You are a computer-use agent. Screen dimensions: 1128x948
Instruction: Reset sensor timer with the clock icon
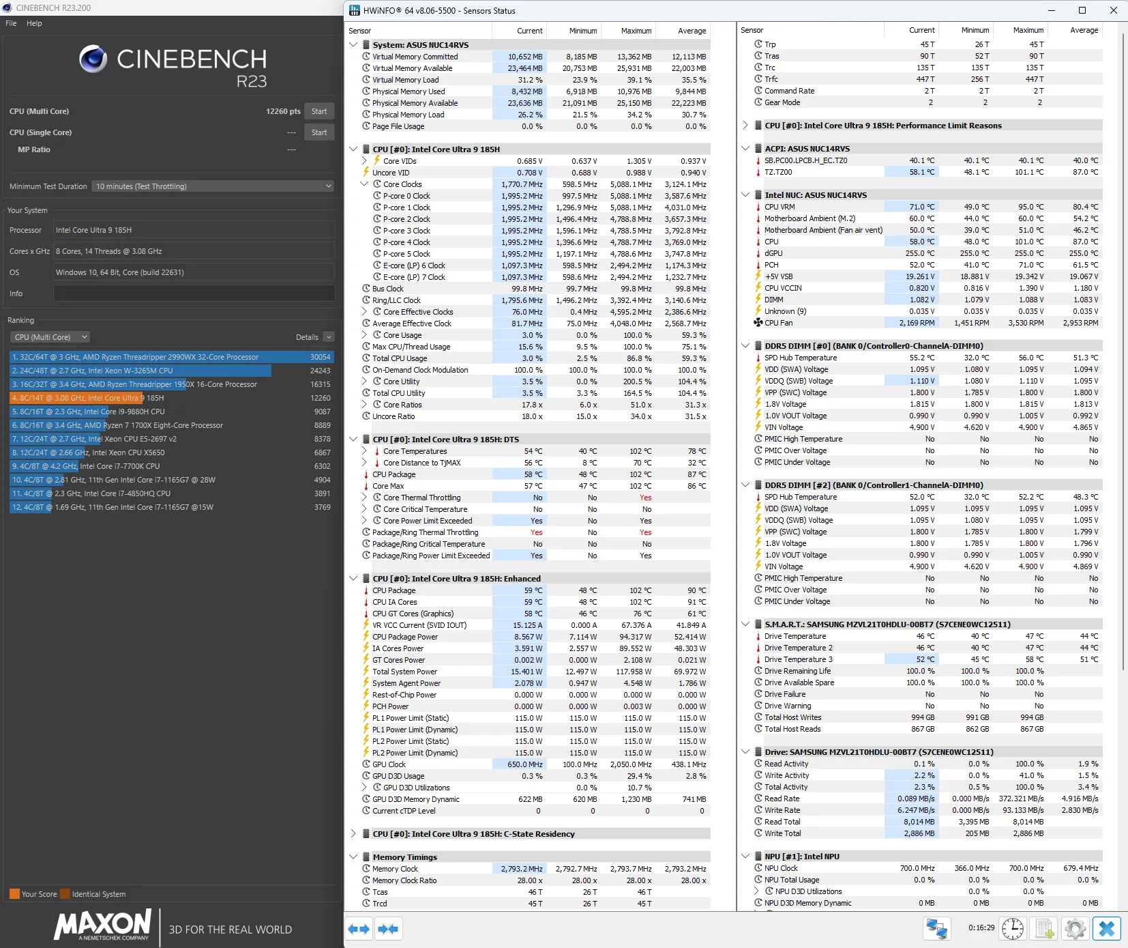[x=1013, y=929]
